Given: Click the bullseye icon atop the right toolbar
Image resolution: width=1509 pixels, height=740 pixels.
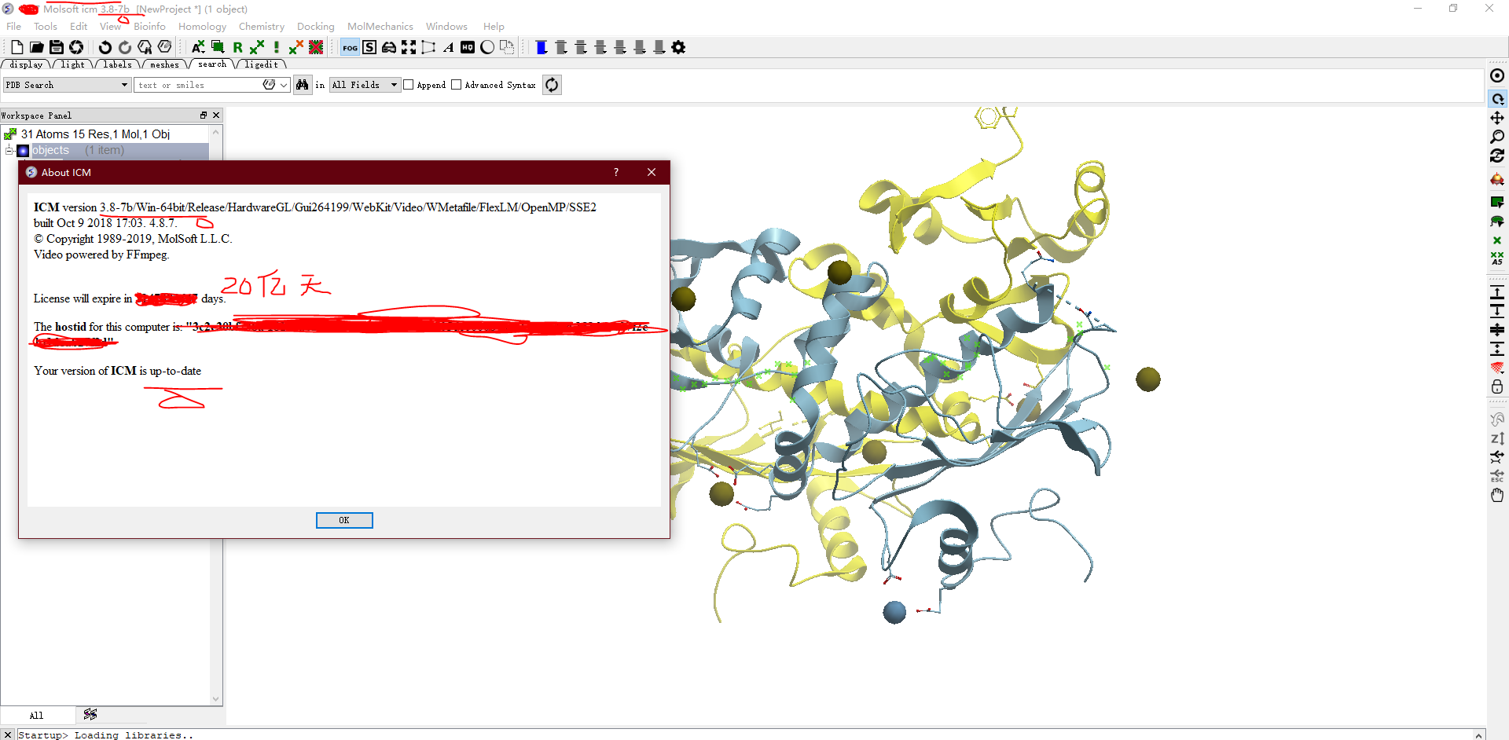Looking at the screenshot, I should pyautogui.click(x=1497, y=75).
